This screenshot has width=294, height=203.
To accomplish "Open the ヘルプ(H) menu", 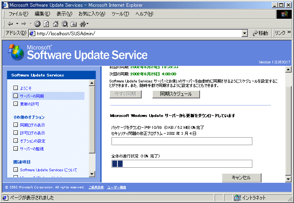I will point(144,14).
